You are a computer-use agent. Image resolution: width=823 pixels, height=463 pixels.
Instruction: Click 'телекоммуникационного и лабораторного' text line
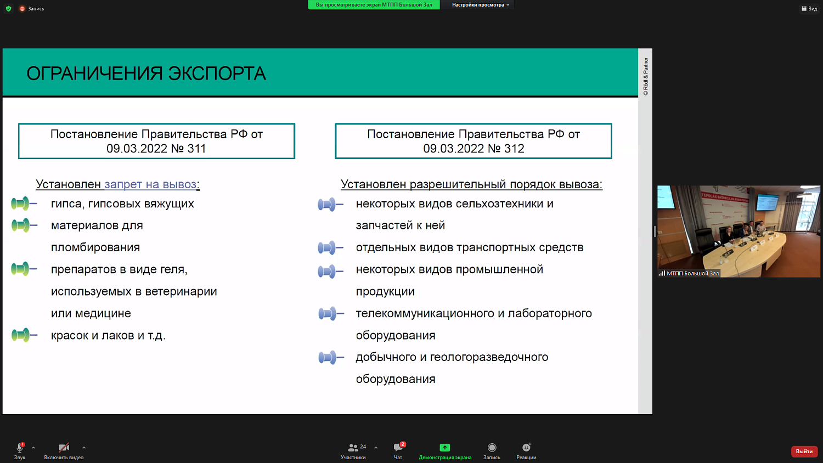click(474, 313)
